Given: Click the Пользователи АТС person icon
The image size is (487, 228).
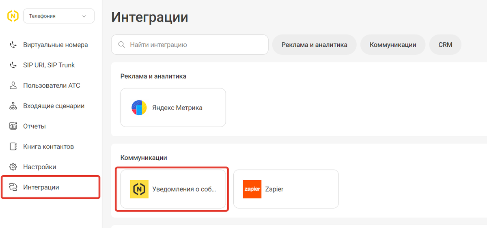Looking at the screenshot, I should point(13,86).
